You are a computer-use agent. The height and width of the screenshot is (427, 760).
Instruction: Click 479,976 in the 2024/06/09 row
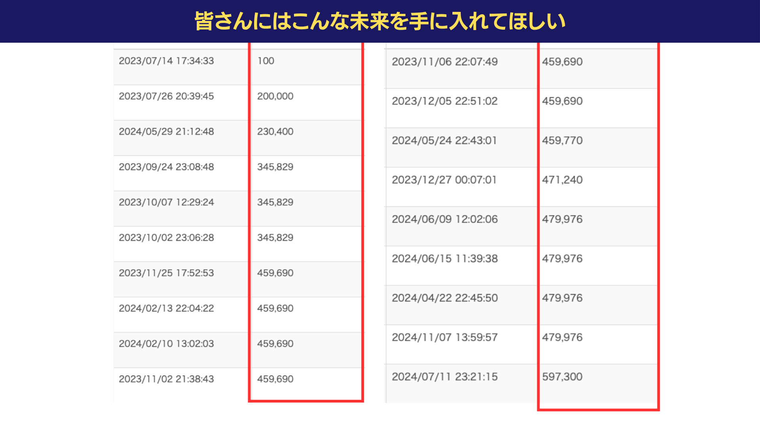562,219
